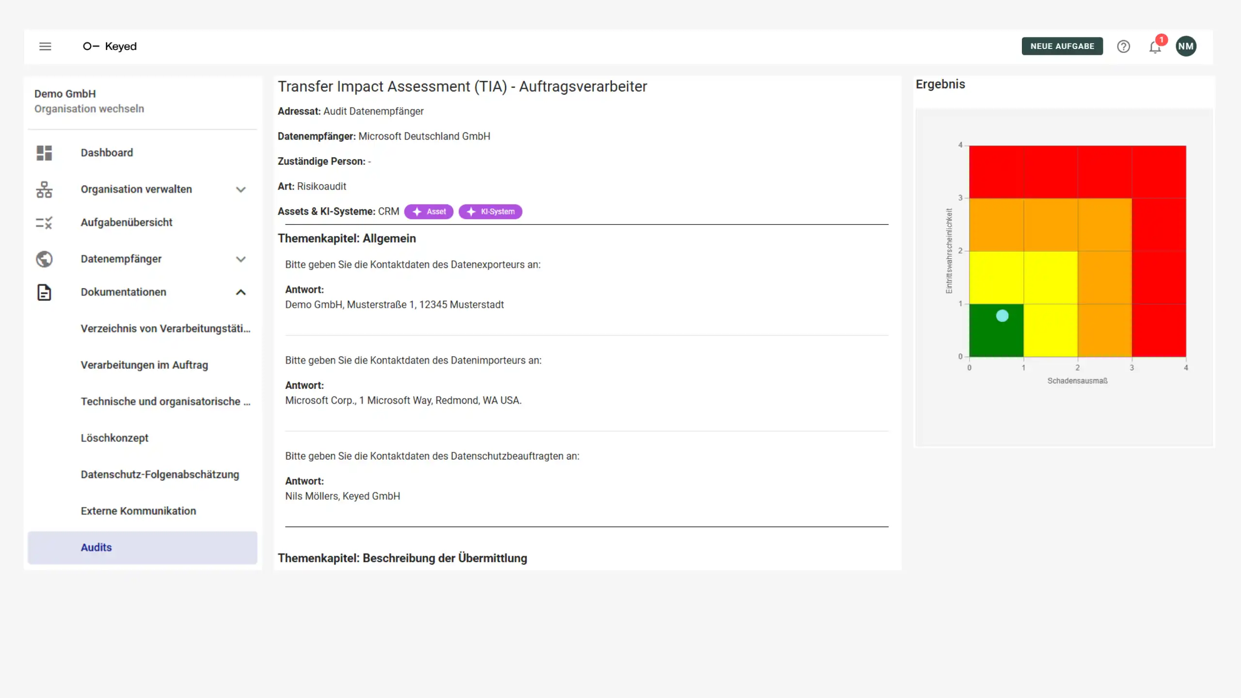Click 'Demo GmbH' organisation name

coord(65,94)
